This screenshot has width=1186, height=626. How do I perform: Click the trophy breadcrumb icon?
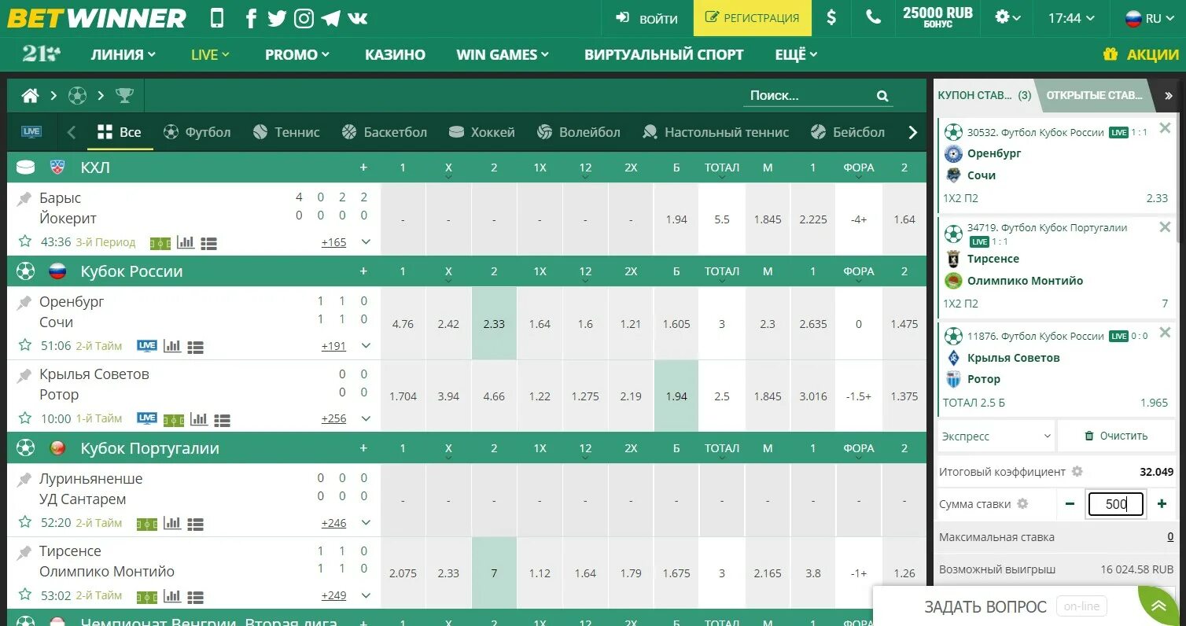point(124,96)
